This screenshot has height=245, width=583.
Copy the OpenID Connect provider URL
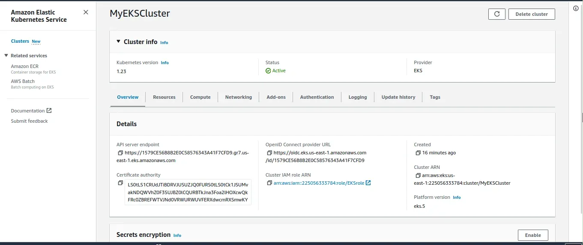tap(269, 153)
